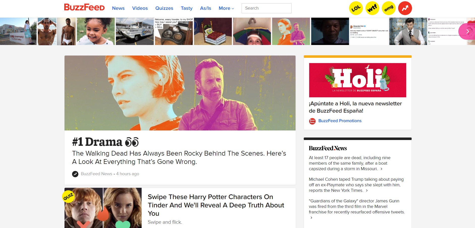This screenshot has height=228, width=475.
Task: Click chevron after Missouri boat story
Action: click(x=382, y=169)
